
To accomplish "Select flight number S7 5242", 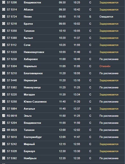I will coord(12,144).
